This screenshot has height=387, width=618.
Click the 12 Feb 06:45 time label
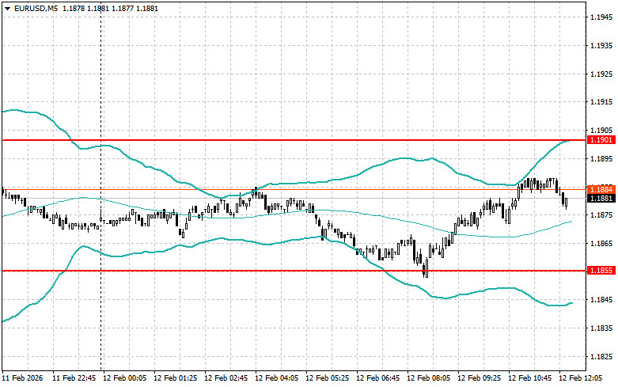click(378, 378)
